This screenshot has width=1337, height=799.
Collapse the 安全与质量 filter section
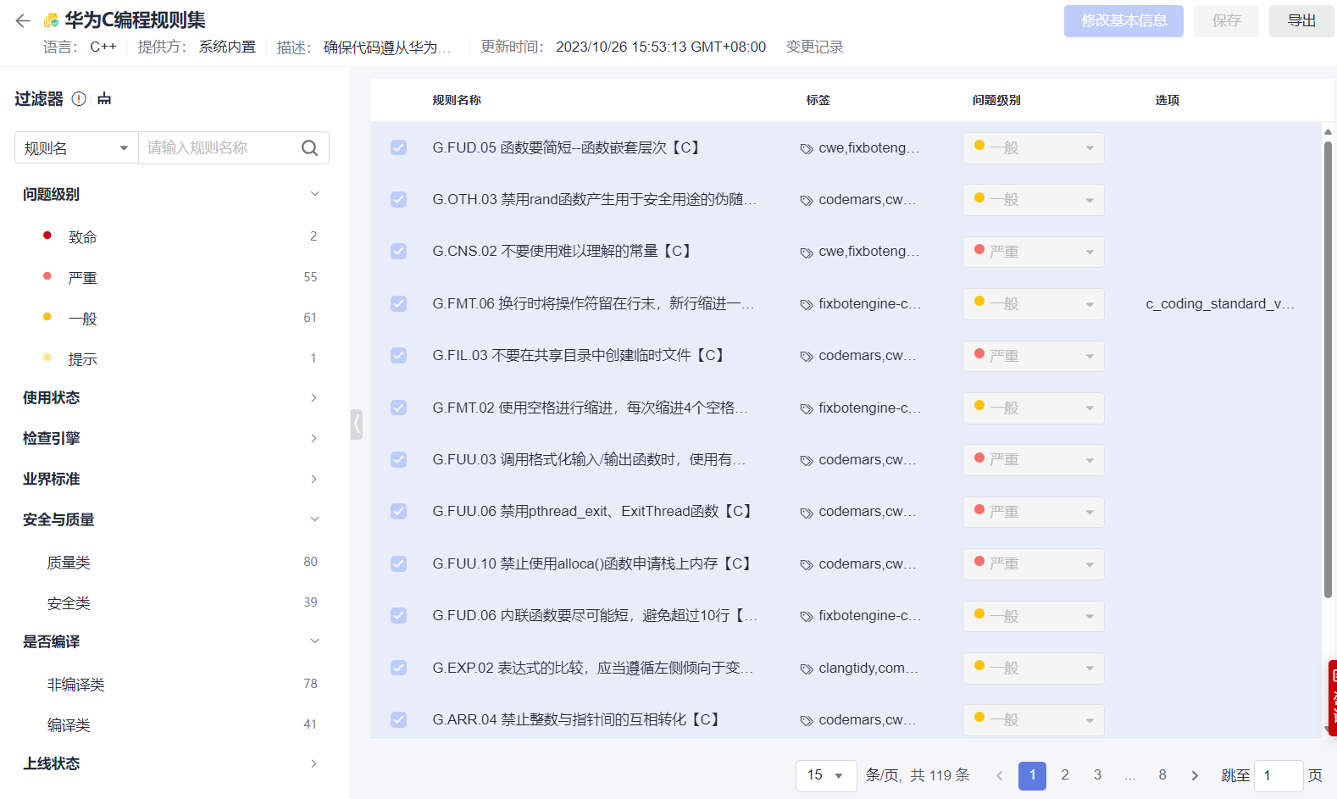314,519
